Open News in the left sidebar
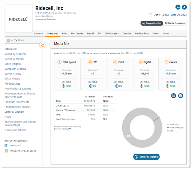 (8, 117)
